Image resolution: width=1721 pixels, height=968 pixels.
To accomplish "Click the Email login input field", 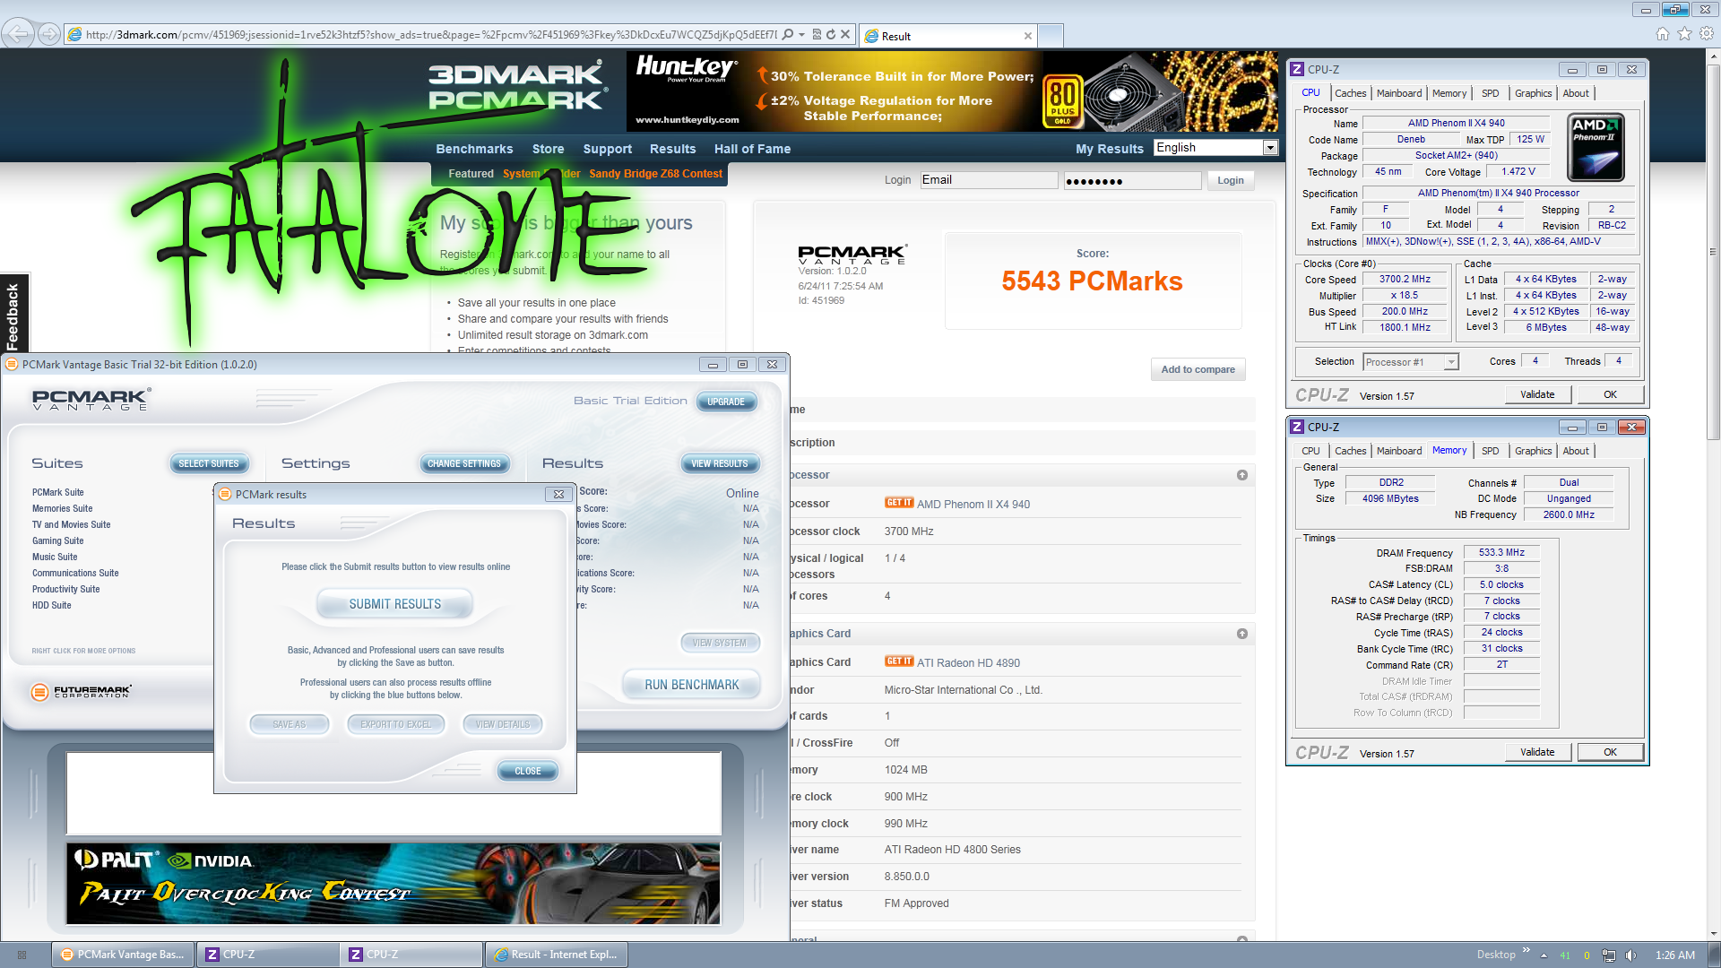I will (x=989, y=180).
